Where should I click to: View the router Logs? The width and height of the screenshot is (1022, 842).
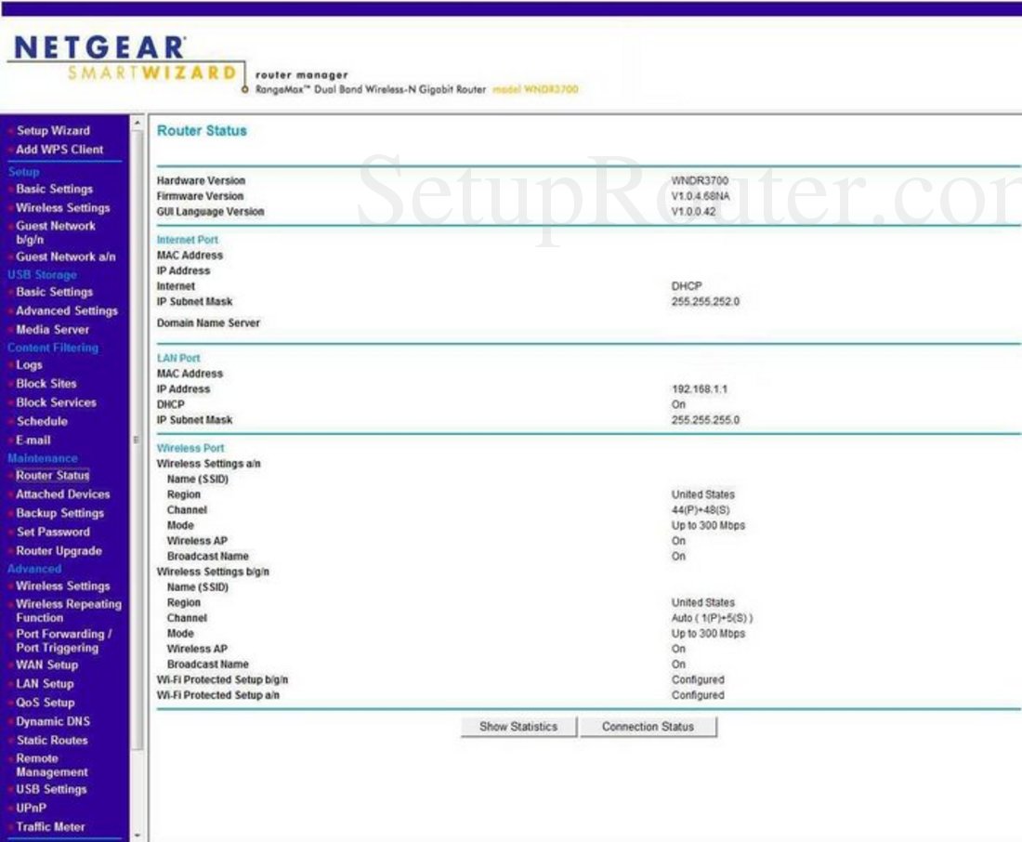tap(31, 365)
